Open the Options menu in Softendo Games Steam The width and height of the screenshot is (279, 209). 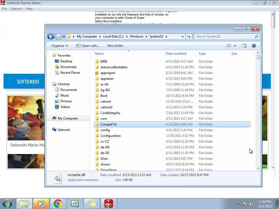pyautogui.click(x=16, y=9)
